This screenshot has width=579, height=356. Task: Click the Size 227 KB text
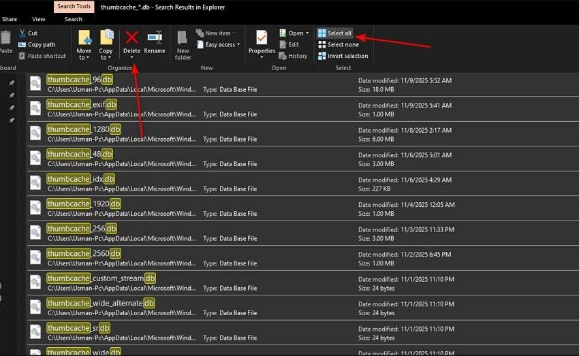pos(374,189)
